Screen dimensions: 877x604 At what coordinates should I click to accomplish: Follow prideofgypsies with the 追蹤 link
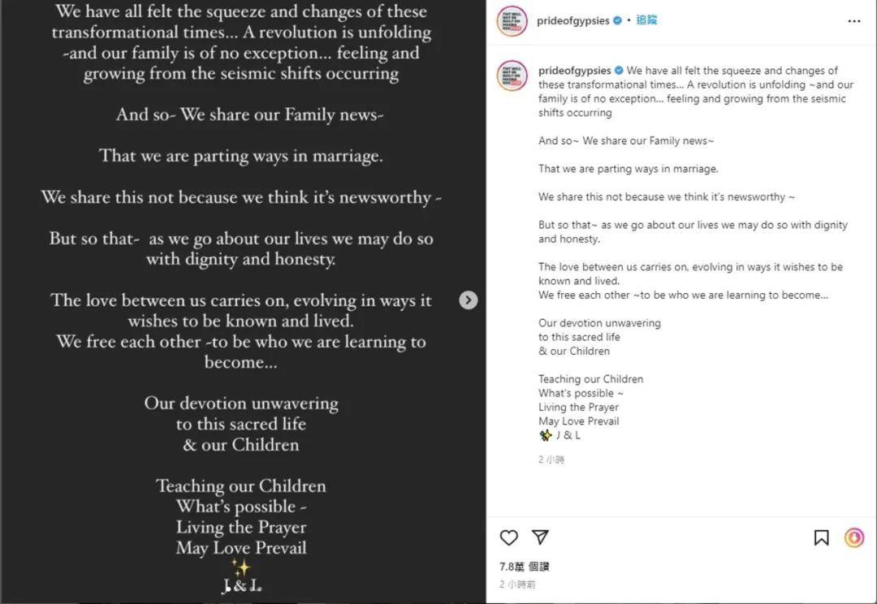click(646, 20)
